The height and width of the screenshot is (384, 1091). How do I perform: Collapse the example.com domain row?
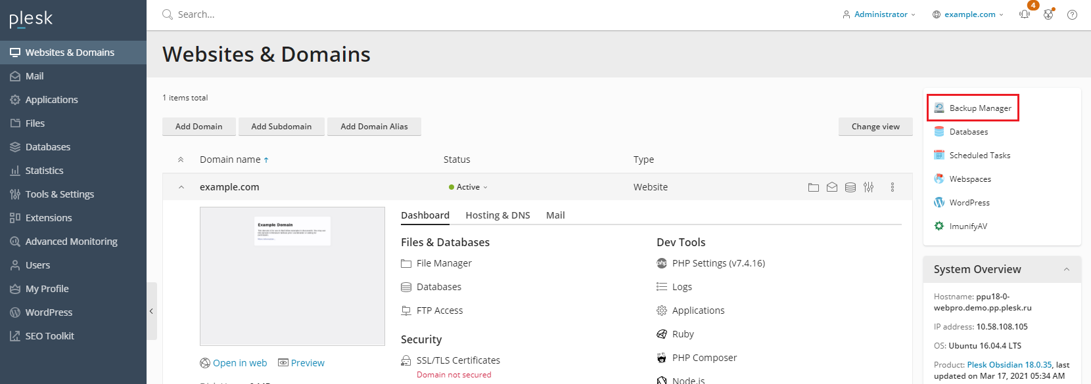[181, 187]
